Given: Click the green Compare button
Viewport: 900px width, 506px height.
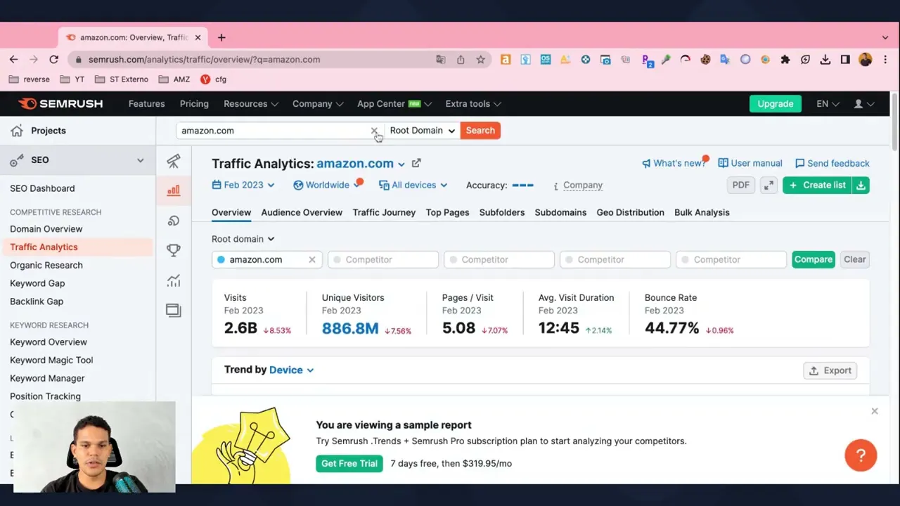Looking at the screenshot, I should coord(813,259).
